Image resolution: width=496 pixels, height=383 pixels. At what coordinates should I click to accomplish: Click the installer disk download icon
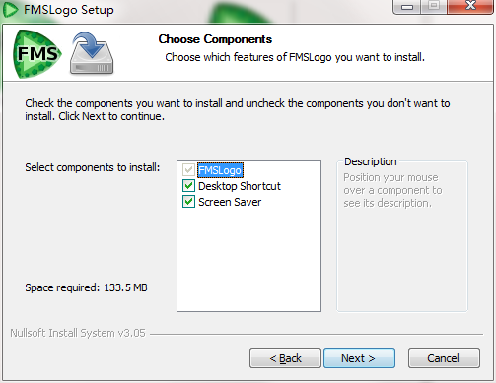[92, 53]
